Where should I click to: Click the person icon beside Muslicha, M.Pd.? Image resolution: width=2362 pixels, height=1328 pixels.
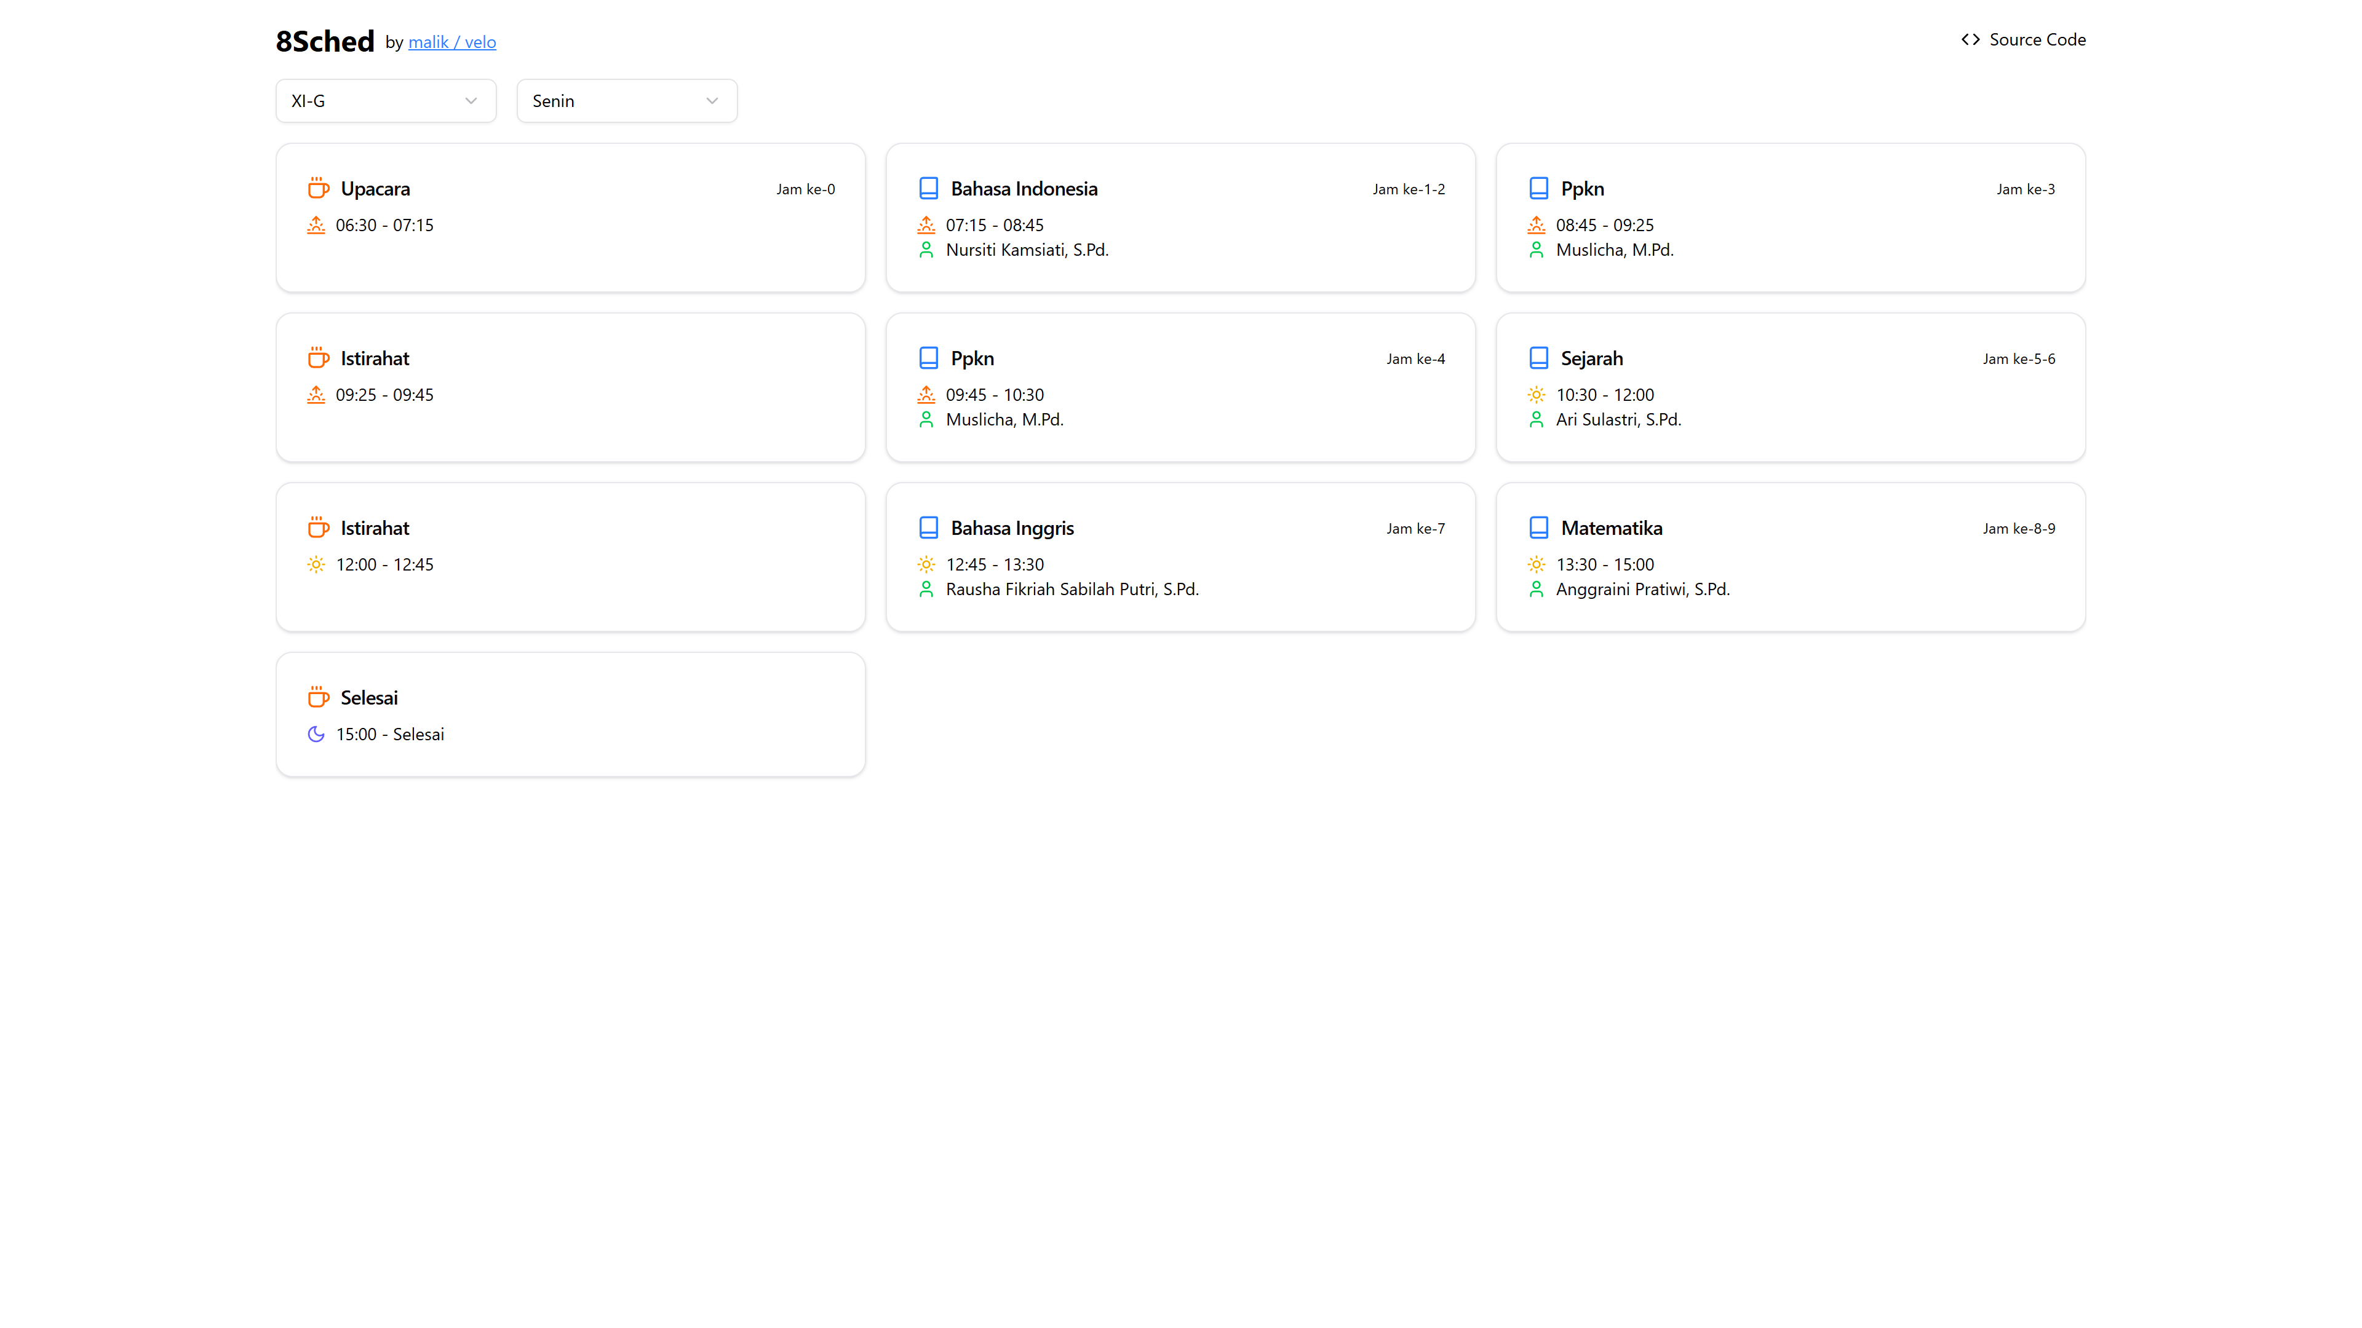click(x=1537, y=249)
